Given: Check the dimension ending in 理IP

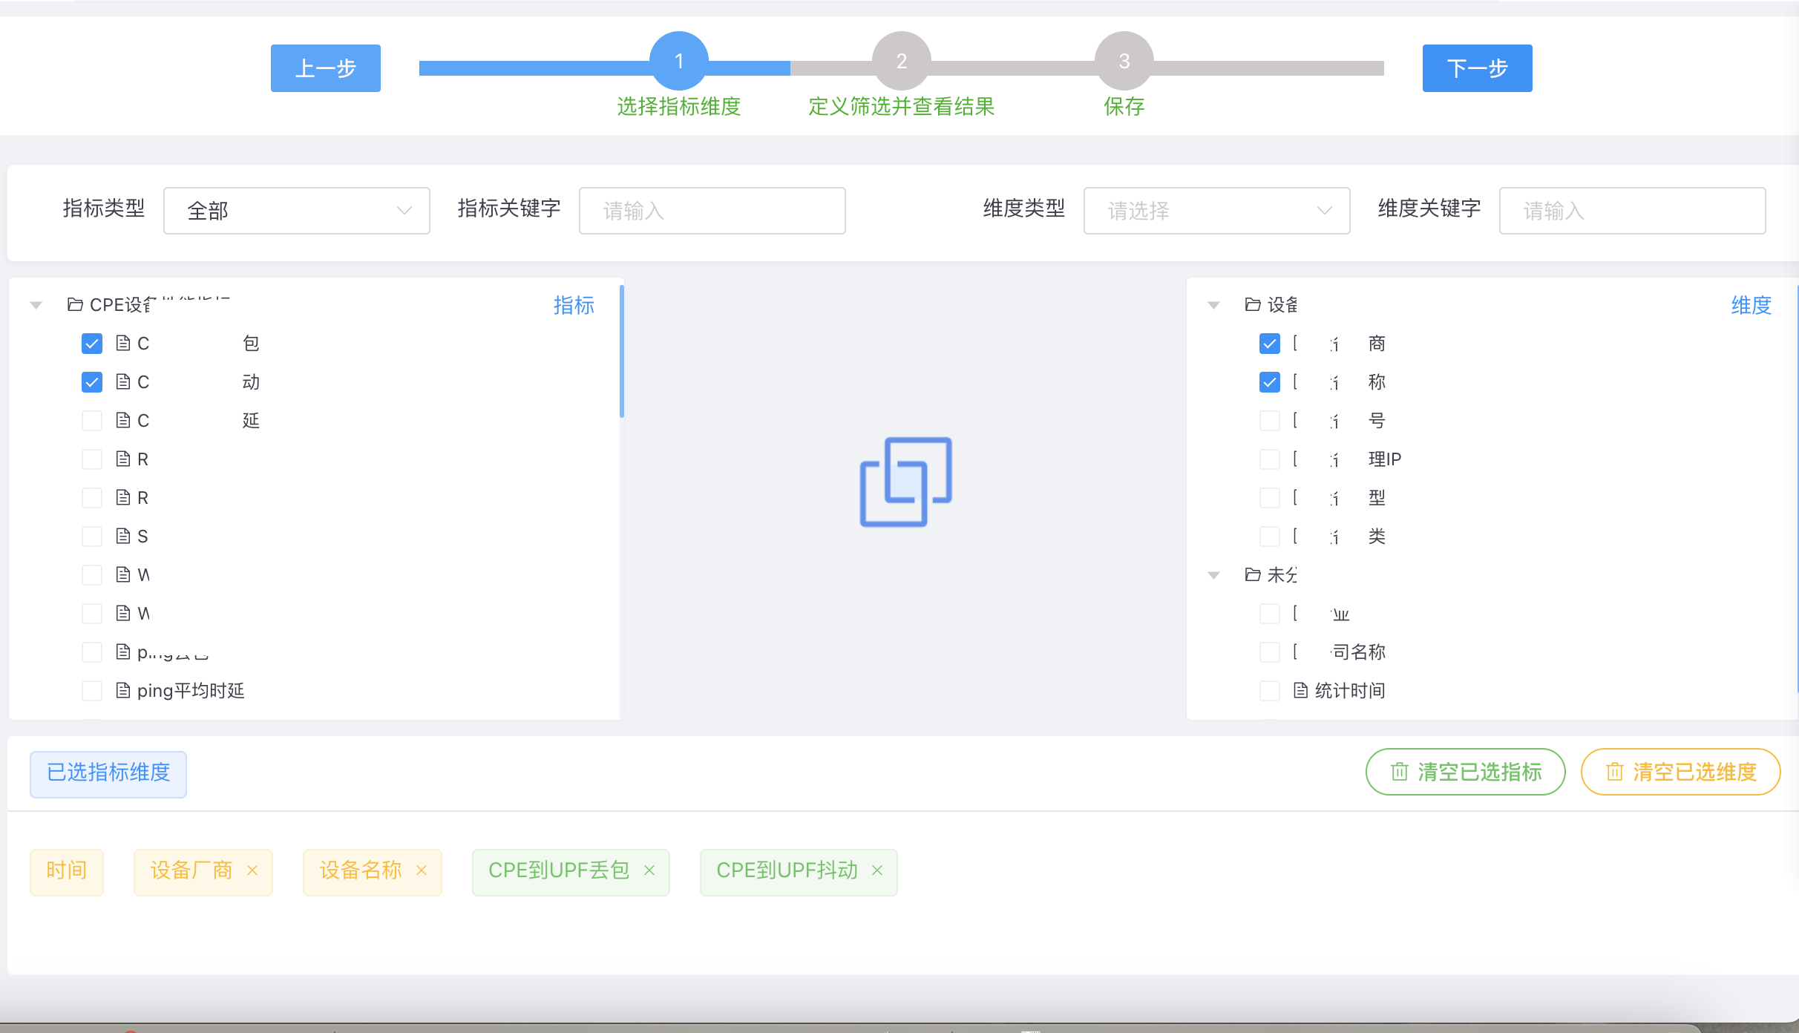Looking at the screenshot, I should [1270, 459].
